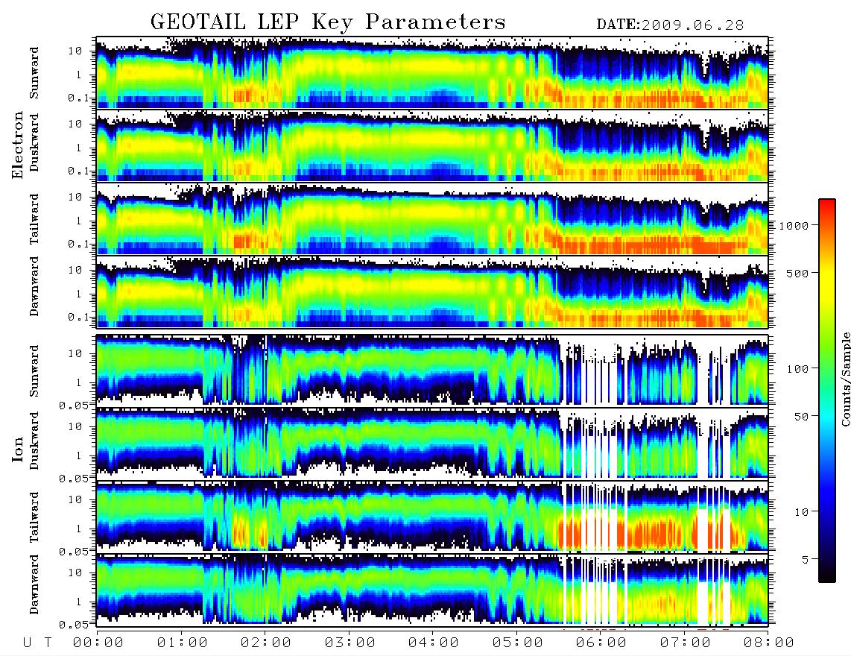Select the Tailward label of Electron group
This screenshot has width=851, height=656.
(x=34, y=218)
